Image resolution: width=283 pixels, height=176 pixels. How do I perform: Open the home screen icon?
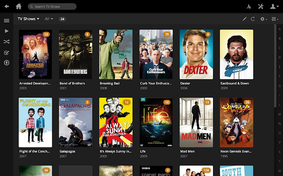coord(19,7)
